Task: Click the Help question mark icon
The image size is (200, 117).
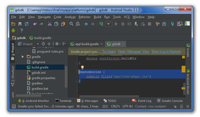Action: (x=22, y=31)
